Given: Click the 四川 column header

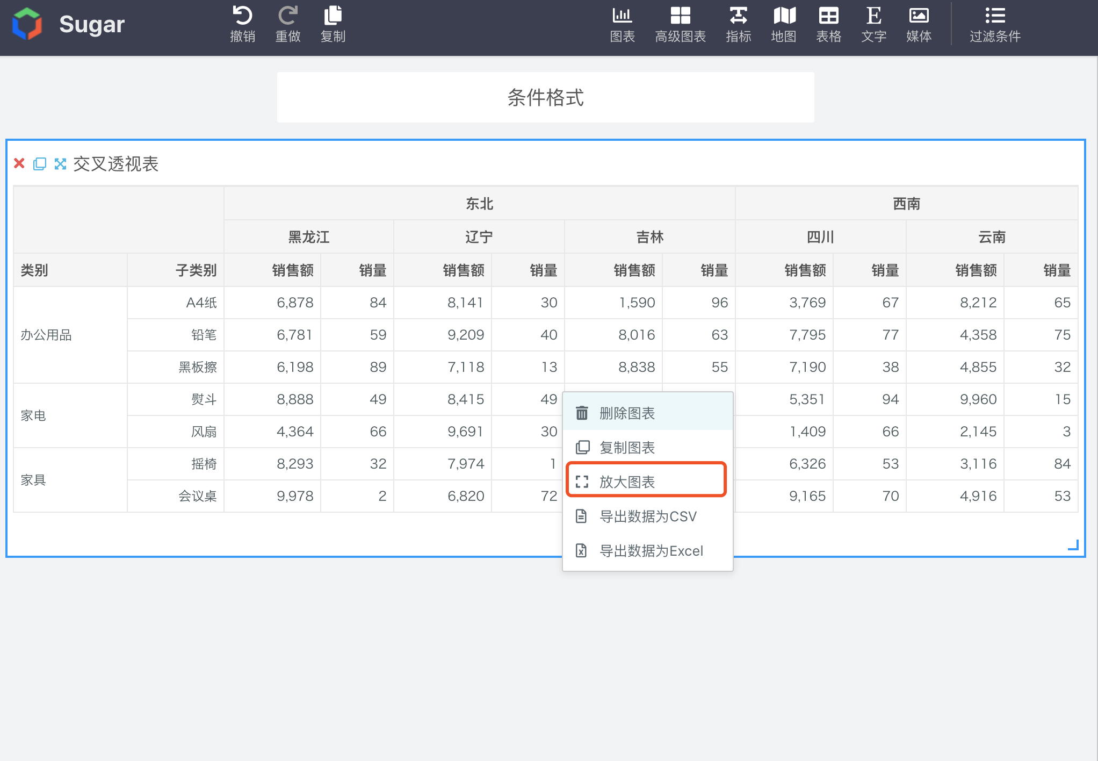Looking at the screenshot, I should point(821,237).
